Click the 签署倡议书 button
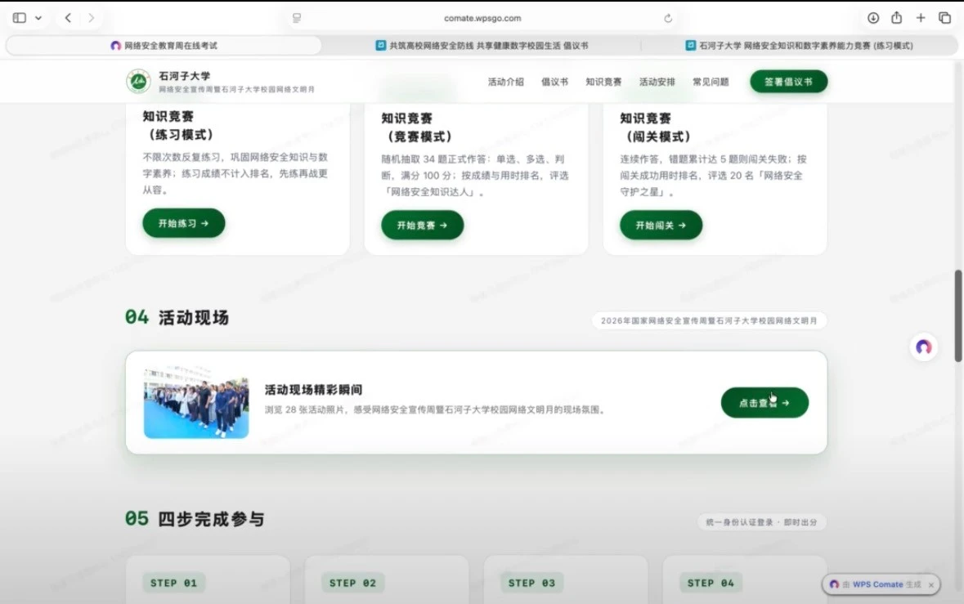The image size is (964, 604). [788, 82]
